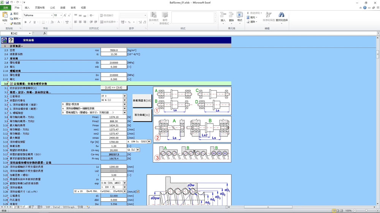Toggle checkbox next to [mm,N] on row 3.26

[138, 191]
